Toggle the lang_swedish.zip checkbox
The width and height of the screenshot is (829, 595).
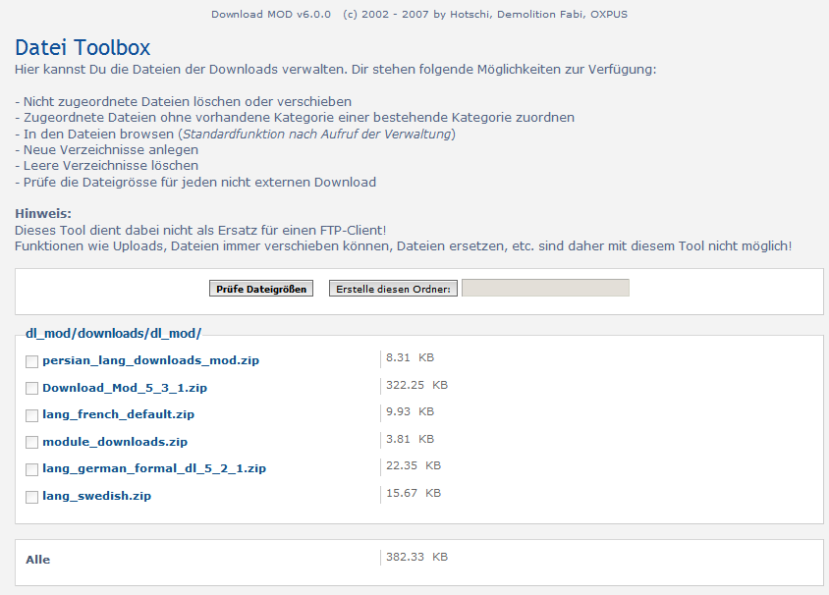click(31, 497)
